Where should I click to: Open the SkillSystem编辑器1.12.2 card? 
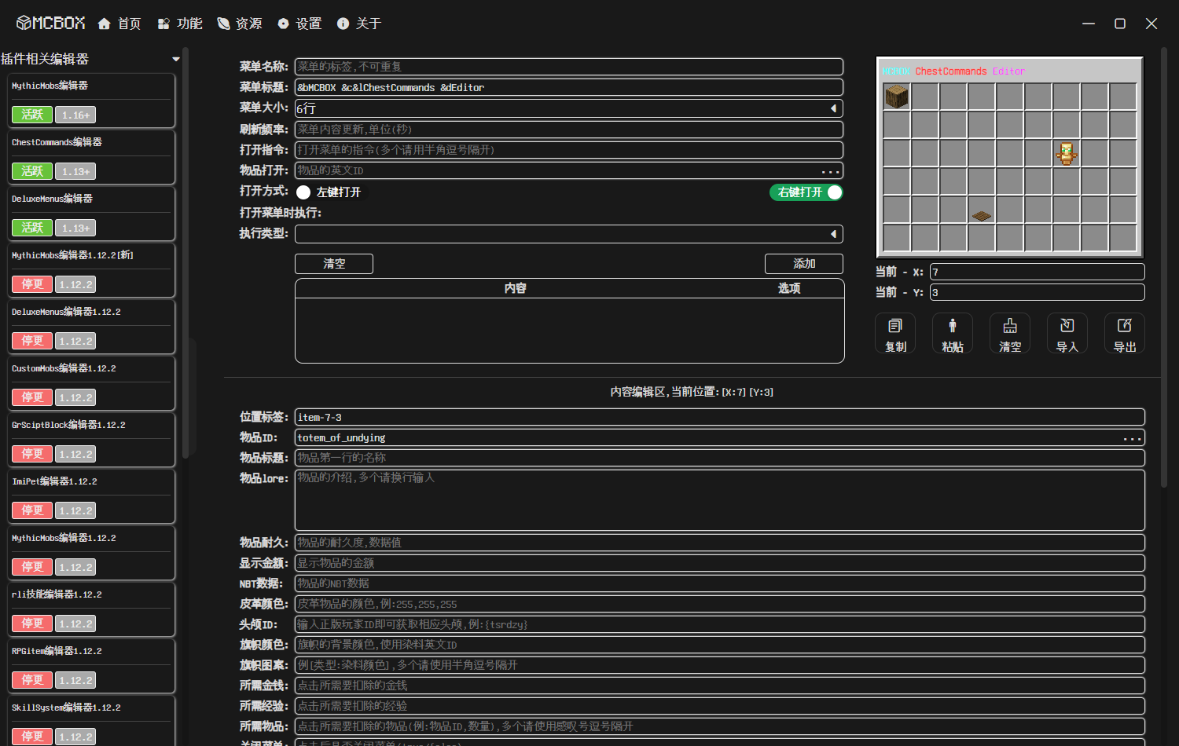coord(91,721)
